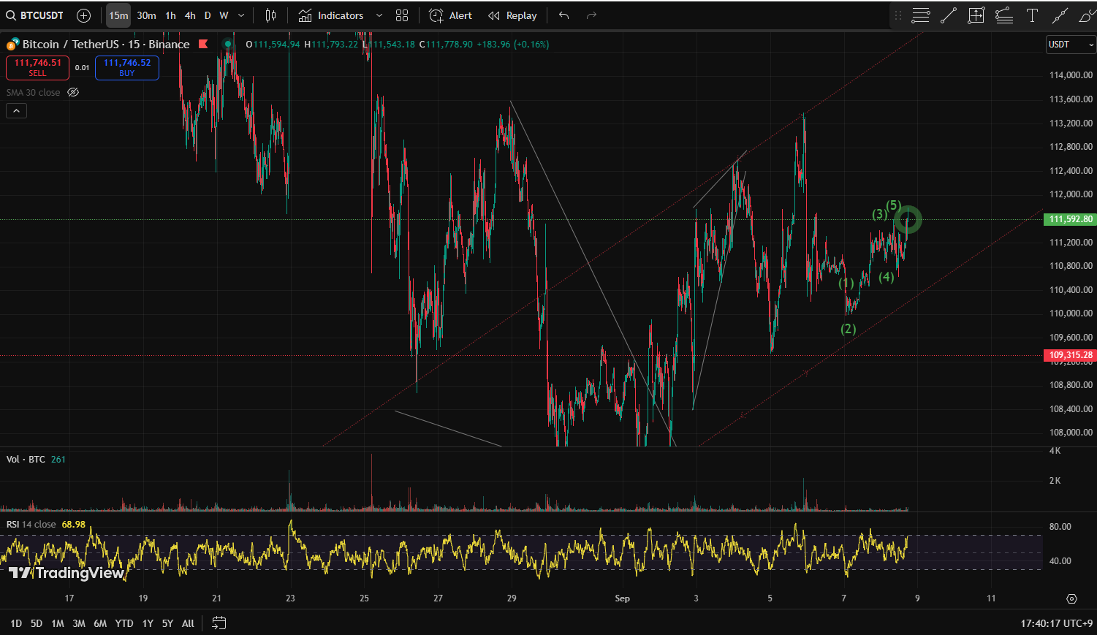Click the 17:40:17 UTC+9 timezone clock
The image size is (1097, 635).
tap(1057, 623)
